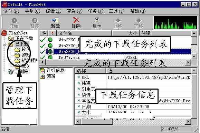This screenshot has width=200, height=133.
Task: Click the check mark beside fg077.zip
Action: coord(42,57)
